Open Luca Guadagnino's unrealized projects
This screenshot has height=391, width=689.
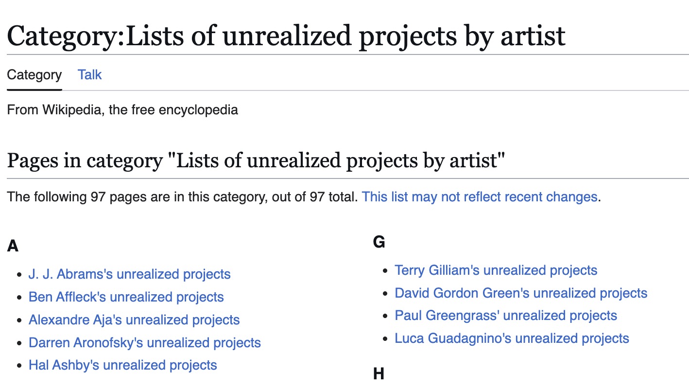[x=512, y=338]
